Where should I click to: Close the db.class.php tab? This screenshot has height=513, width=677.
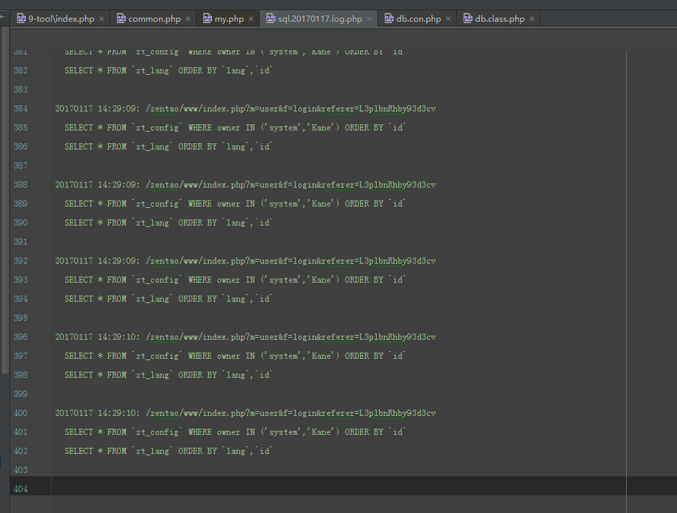(x=532, y=19)
